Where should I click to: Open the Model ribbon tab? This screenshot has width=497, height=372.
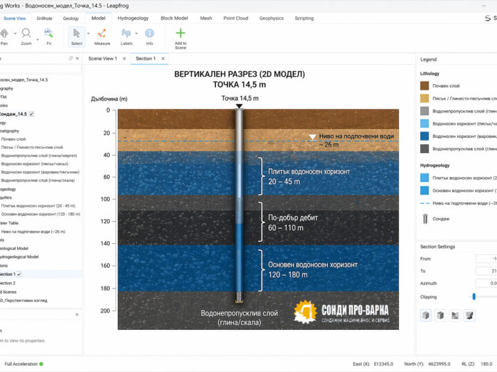point(98,19)
